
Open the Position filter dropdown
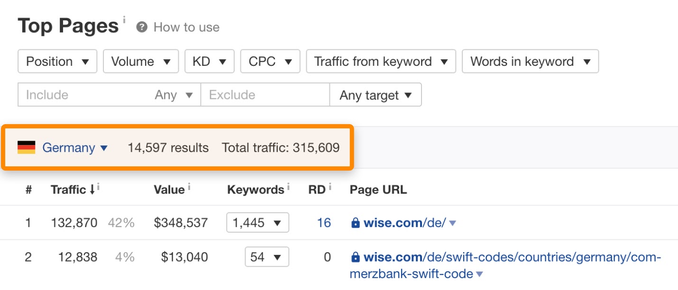tap(57, 62)
